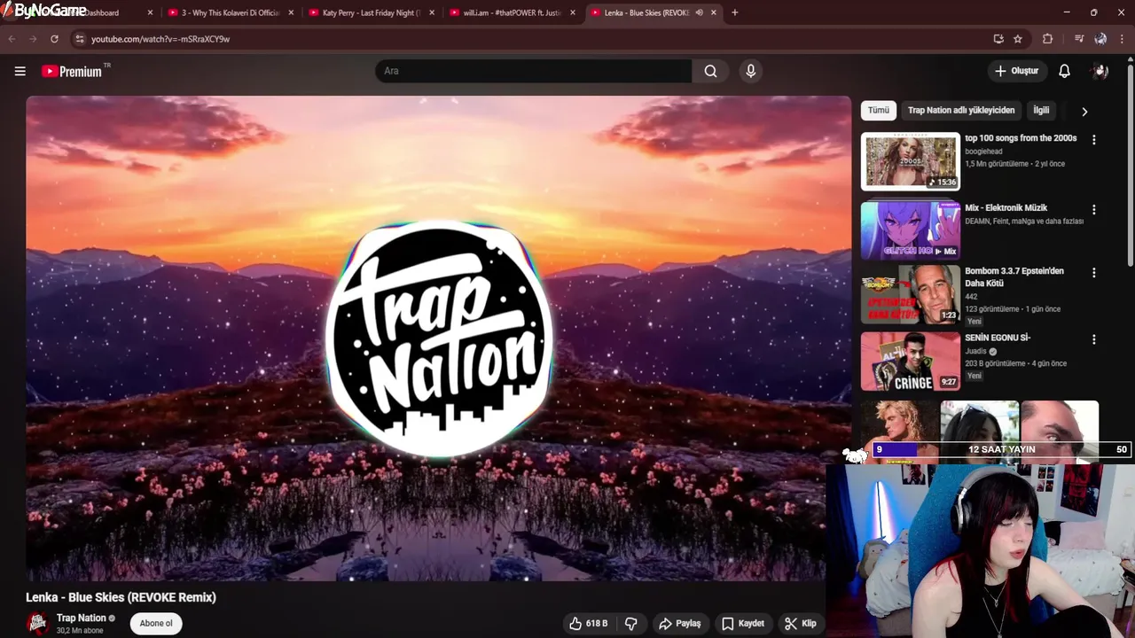Focus the 'Ara' search input
Image resolution: width=1135 pixels, height=638 pixels.
pos(534,71)
